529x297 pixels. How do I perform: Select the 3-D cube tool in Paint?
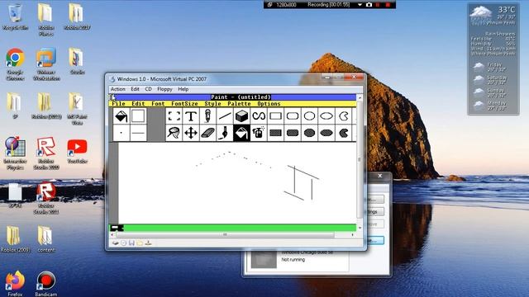click(241, 116)
